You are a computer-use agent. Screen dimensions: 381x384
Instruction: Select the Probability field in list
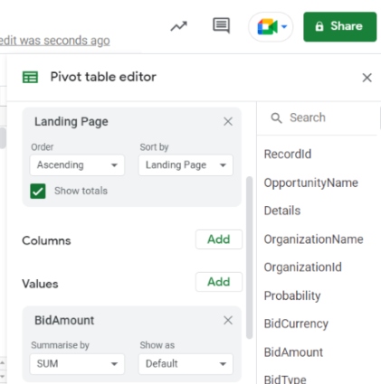click(292, 295)
